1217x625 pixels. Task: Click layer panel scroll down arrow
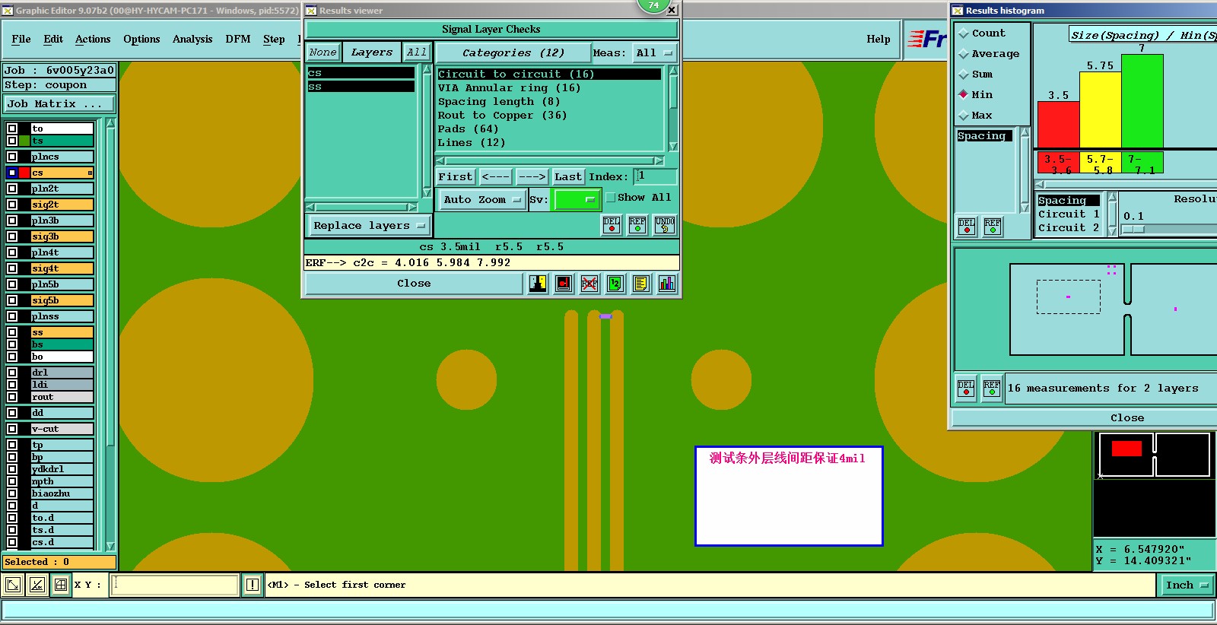pos(110,546)
